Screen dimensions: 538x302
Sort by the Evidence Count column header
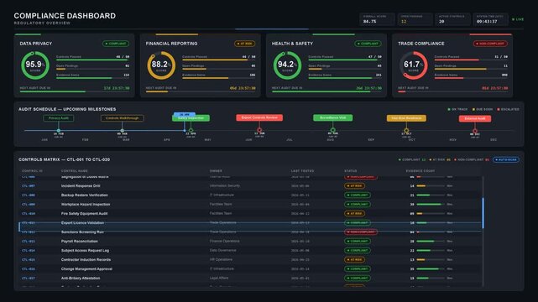coord(420,170)
